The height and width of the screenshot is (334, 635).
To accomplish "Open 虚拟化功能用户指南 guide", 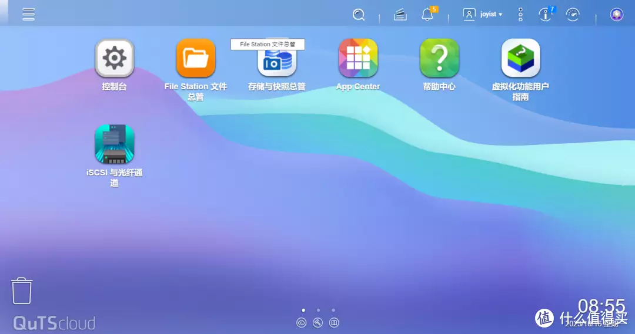I will coord(520,58).
